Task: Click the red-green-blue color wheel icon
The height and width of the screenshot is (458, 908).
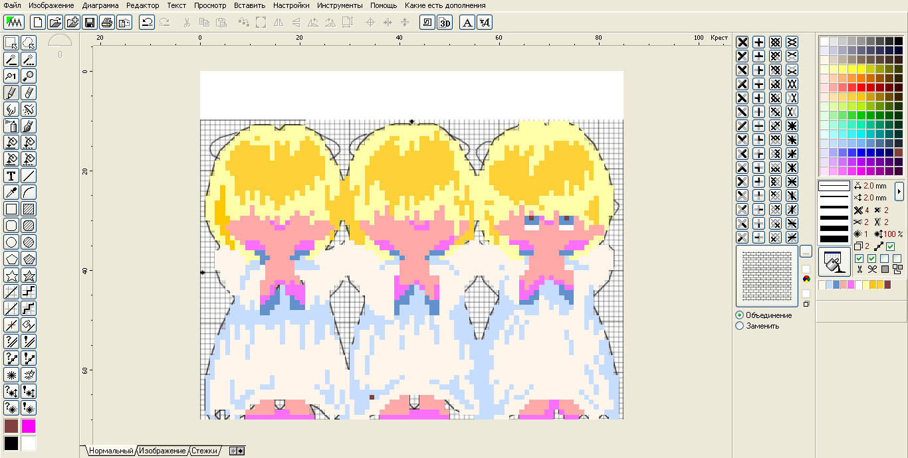Action: click(806, 279)
